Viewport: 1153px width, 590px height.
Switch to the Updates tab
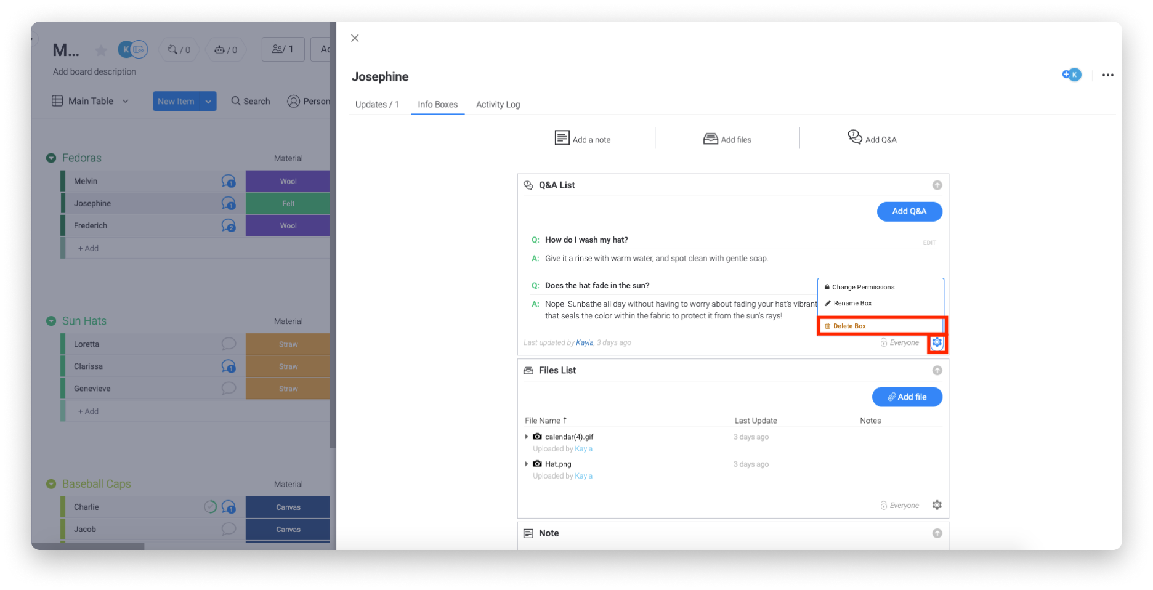[x=377, y=105]
